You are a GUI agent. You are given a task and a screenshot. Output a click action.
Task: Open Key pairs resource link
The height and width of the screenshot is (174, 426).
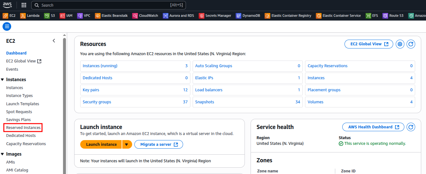[x=91, y=90]
